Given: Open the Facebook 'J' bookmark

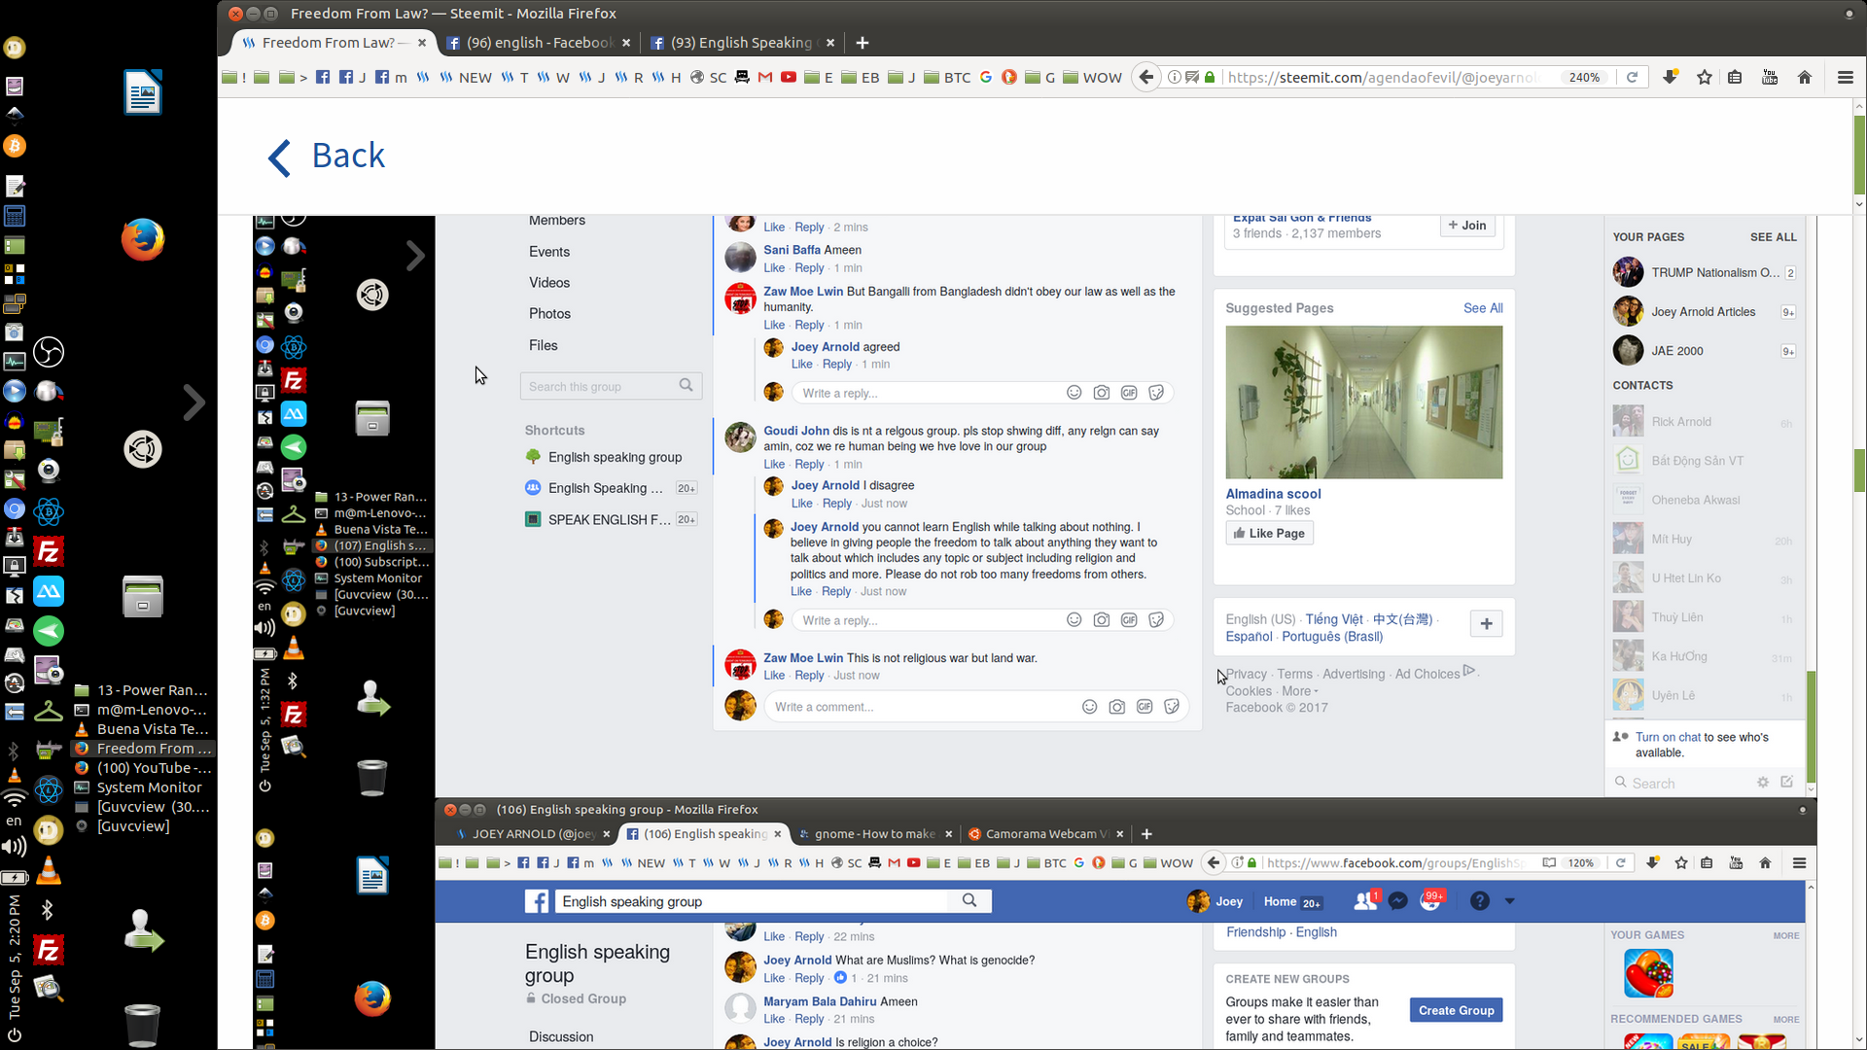Looking at the screenshot, I should pos(354,78).
